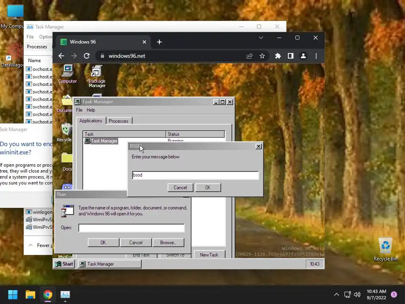The width and height of the screenshot is (405, 304).
Task: Click the Open field in Run dialog
Action: pyautogui.click(x=131, y=228)
